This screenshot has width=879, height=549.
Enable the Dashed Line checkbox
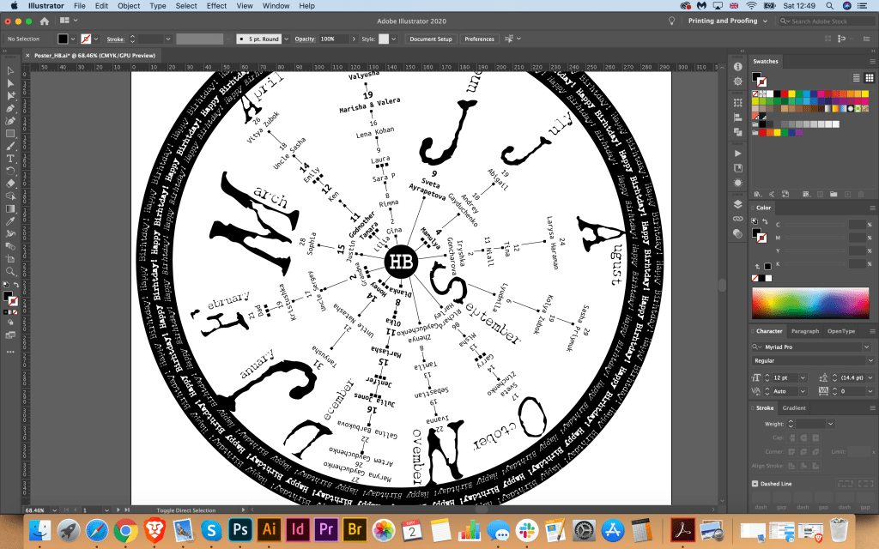pyautogui.click(x=755, y=484)
